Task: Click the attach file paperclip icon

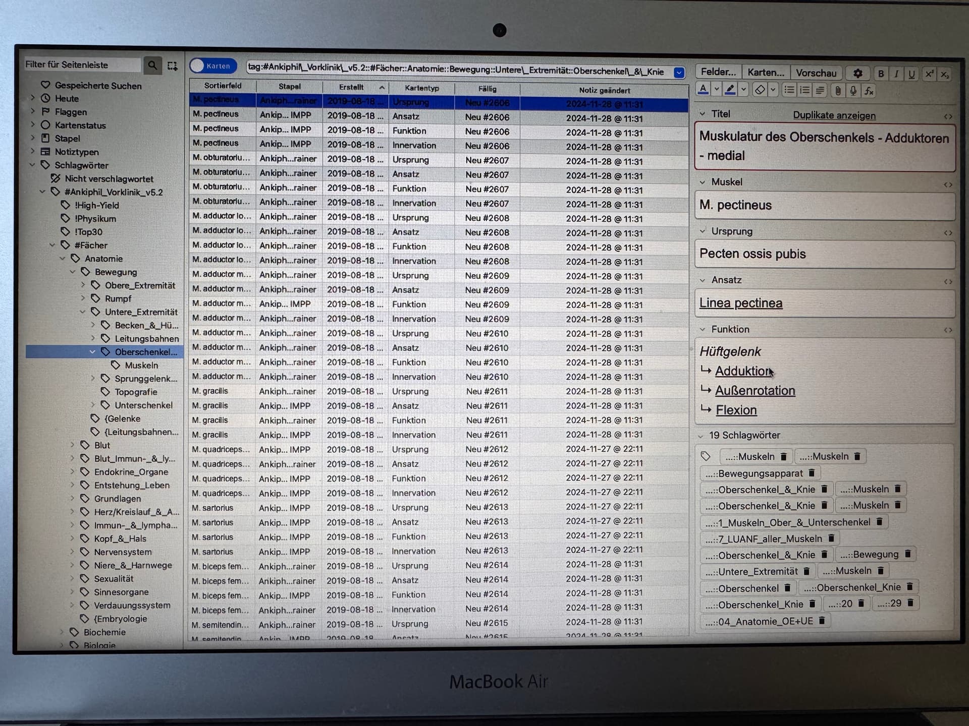Action: 838,91
